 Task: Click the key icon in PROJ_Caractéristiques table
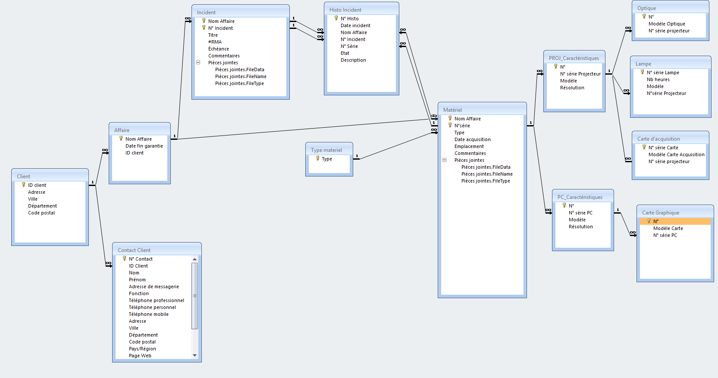point(555,66)
